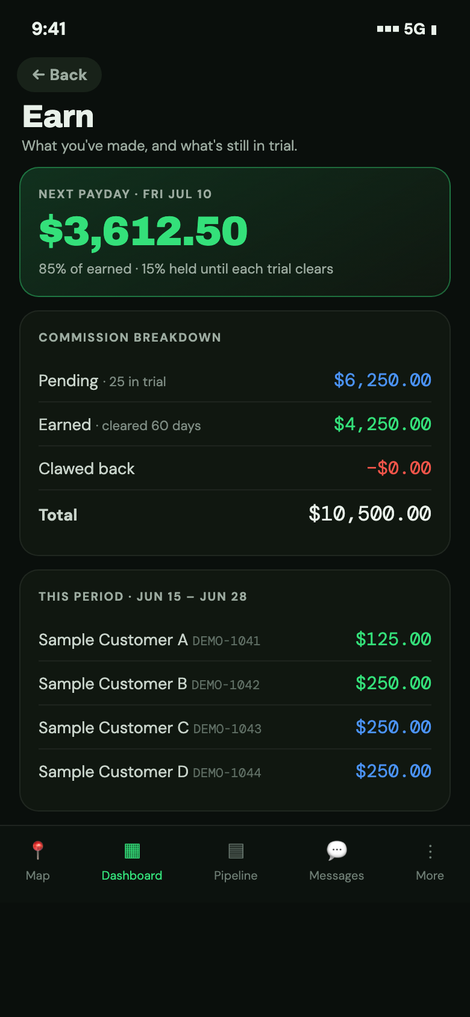The width and height of the screenshot is (470, 1017).
Task: Tap the -$0.00 clawed back amount
Action: click(399, 468)
